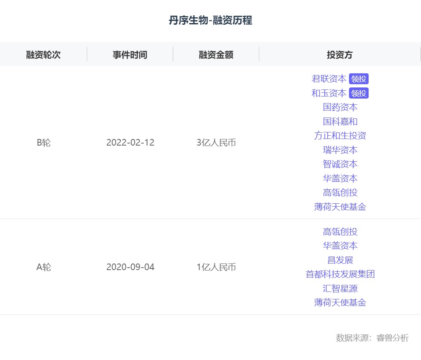Open 华盖资本 in the A轮 row
This screenshot has height=360, width=421.
[340, 246]
